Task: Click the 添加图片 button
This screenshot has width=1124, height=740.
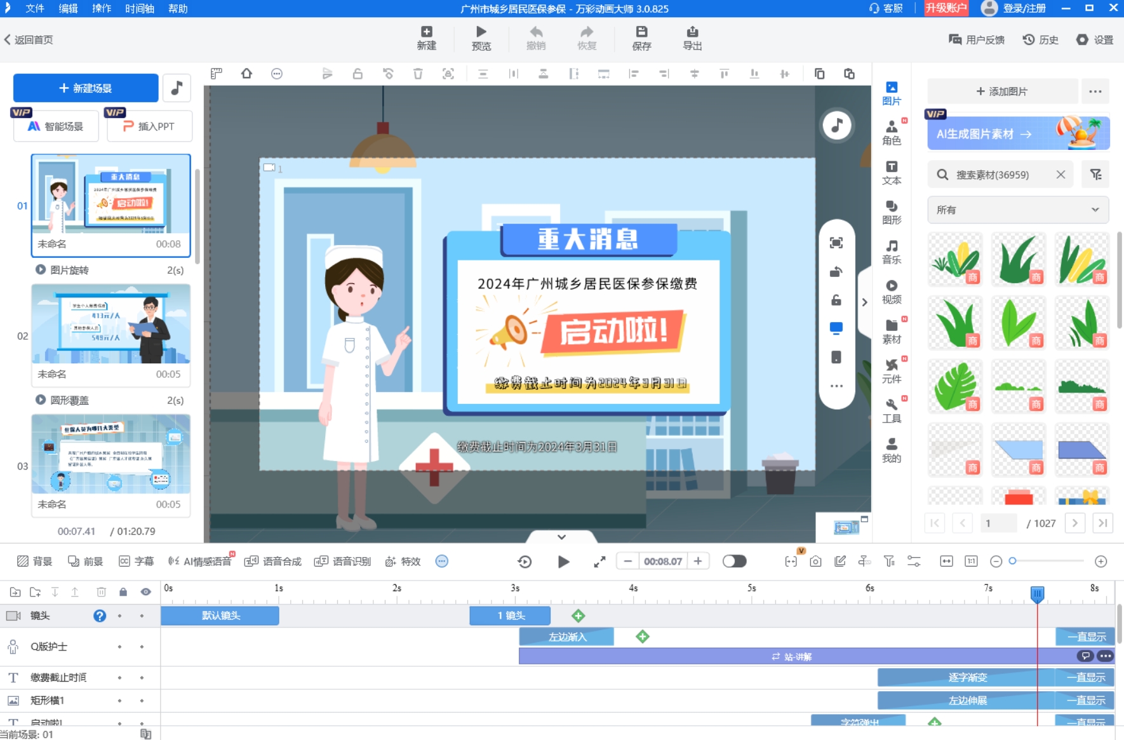Action: coord(1002,91)
